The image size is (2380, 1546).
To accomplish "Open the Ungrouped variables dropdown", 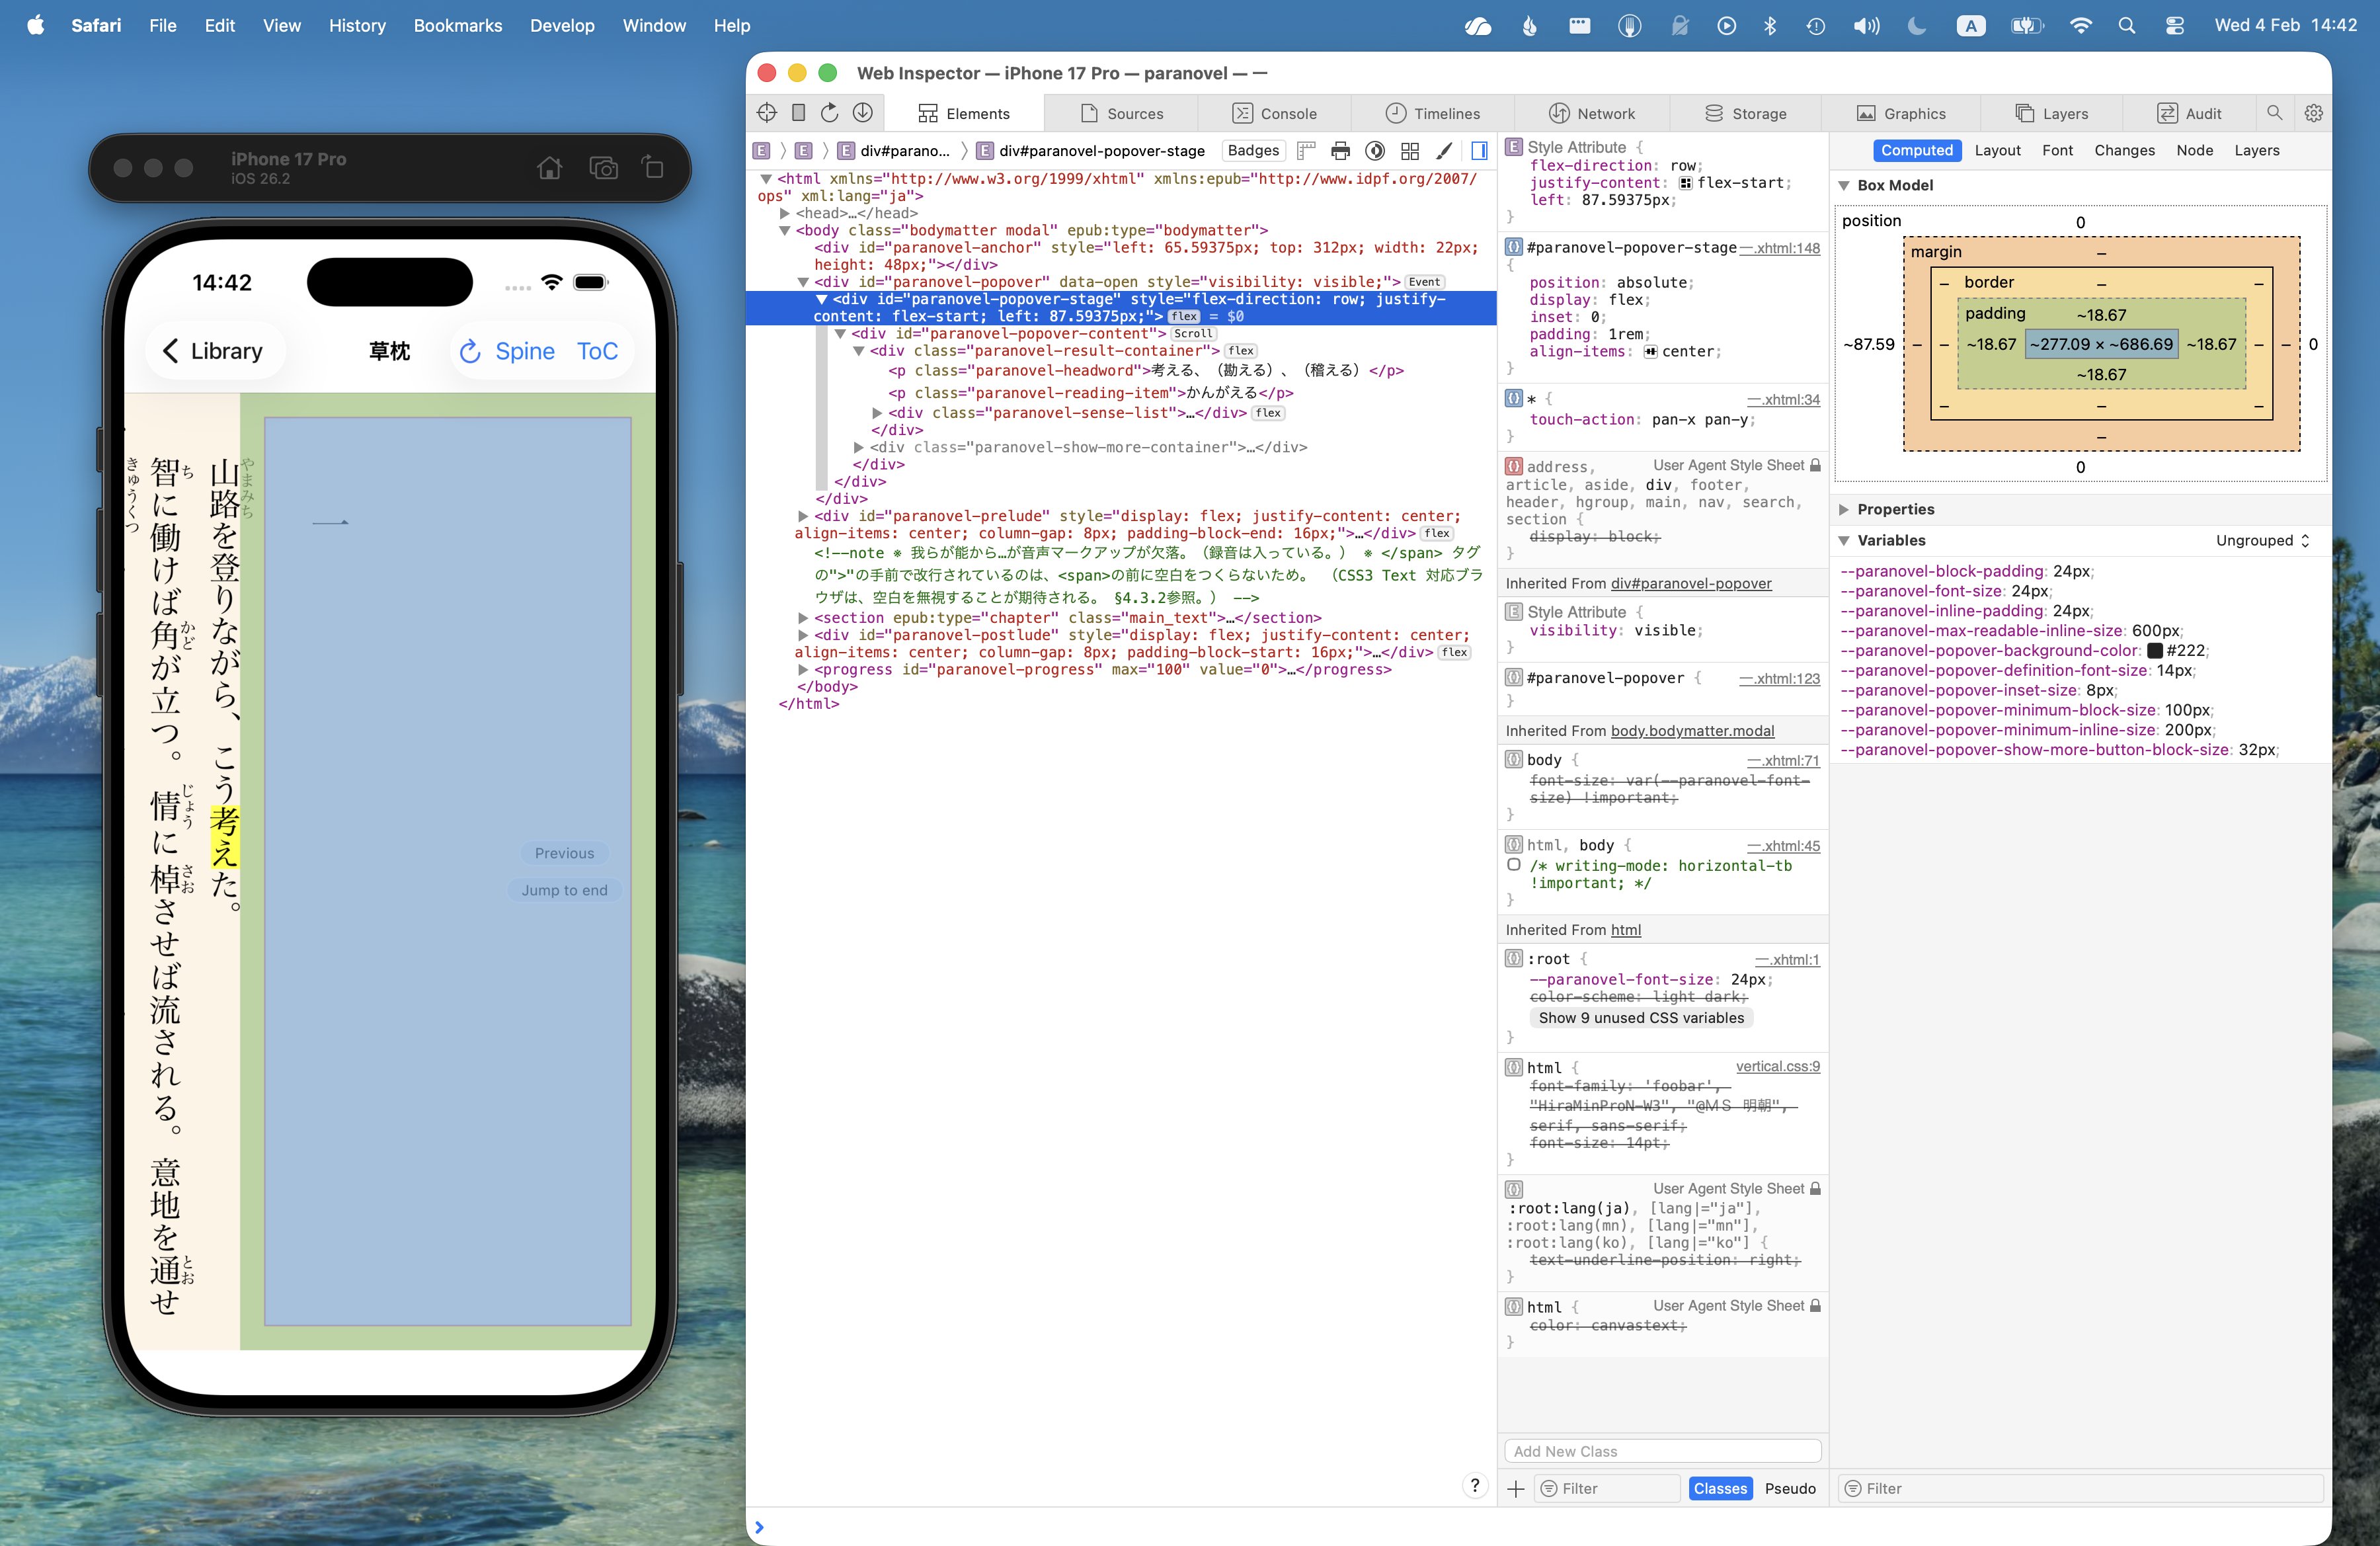I will [2262, 541].
